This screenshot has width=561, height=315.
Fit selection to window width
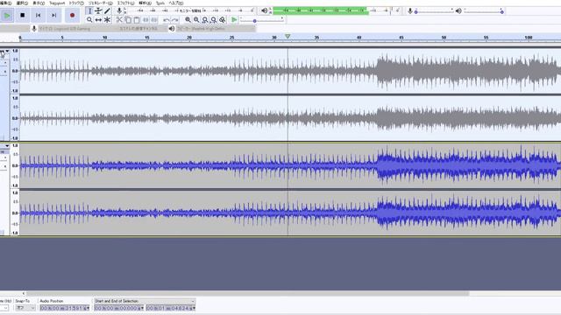(205, 20)
